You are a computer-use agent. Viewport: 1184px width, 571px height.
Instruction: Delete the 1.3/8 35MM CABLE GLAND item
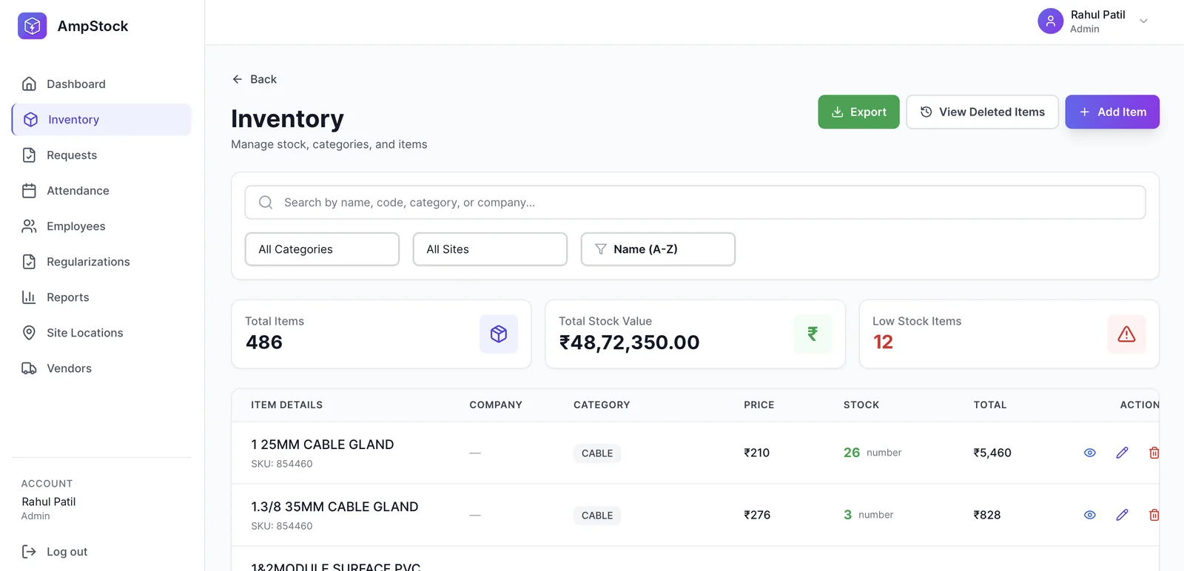tap(1154, 515)
